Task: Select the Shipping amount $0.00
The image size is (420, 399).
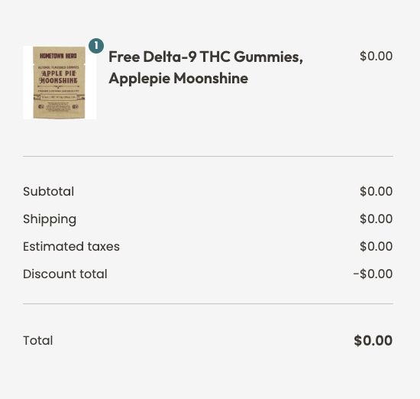Action: point(376,219)
